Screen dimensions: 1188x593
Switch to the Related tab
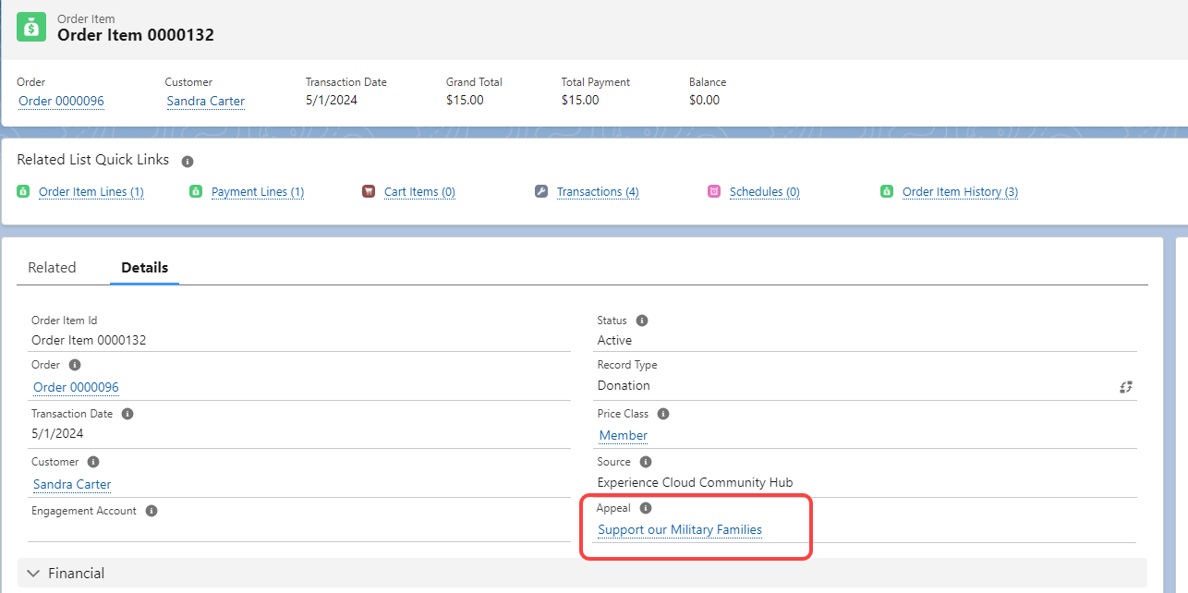click(52, 268)
